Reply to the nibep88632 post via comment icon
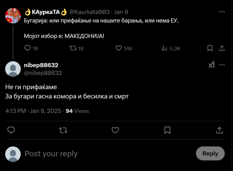 pyautogui.click(x=11, y=130)
